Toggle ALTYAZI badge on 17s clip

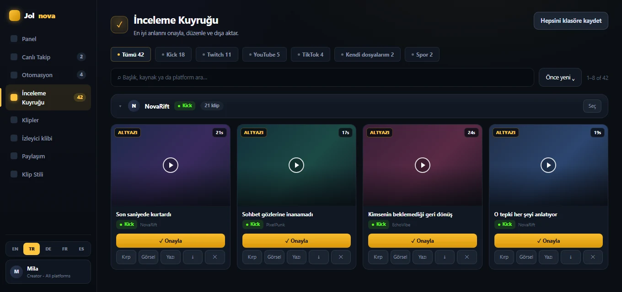(x=254, y=132)
